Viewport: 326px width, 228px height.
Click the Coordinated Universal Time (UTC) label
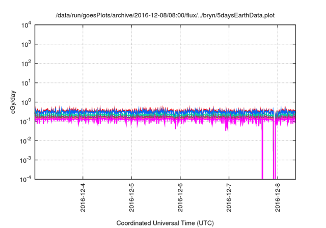tap(165, 223)
